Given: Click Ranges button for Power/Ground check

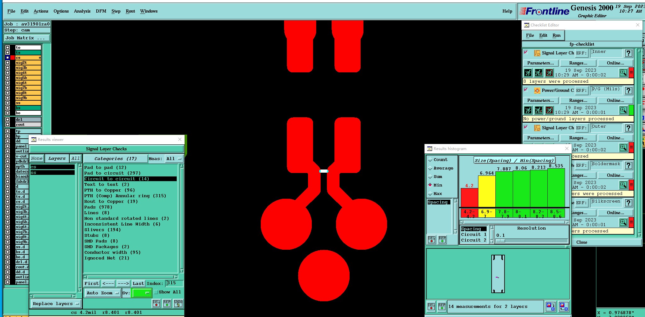Looking at the screenshot, I should point(578,101).
